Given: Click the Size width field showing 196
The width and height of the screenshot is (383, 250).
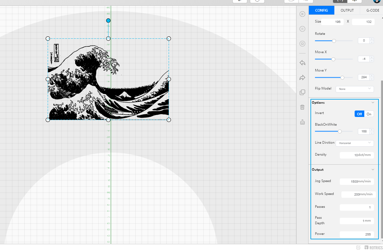Looking at the screenshot, I should (x=332, y=22).
